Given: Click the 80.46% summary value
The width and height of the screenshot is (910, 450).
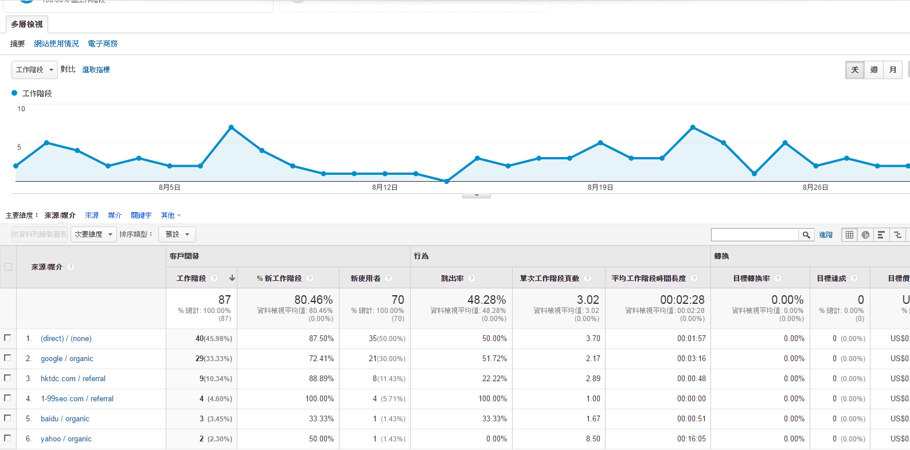Looking at the screenshot, I should pyautogui.click(x=313, y=300).
